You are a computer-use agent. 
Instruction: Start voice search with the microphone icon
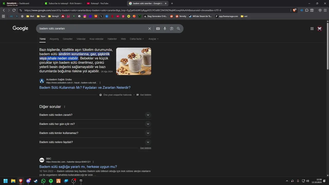[165, 29]
